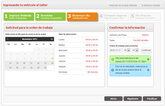The height and width of the screenshot is (106, 165).
Task: Click the Confirmar button
Action: (146, 50)
